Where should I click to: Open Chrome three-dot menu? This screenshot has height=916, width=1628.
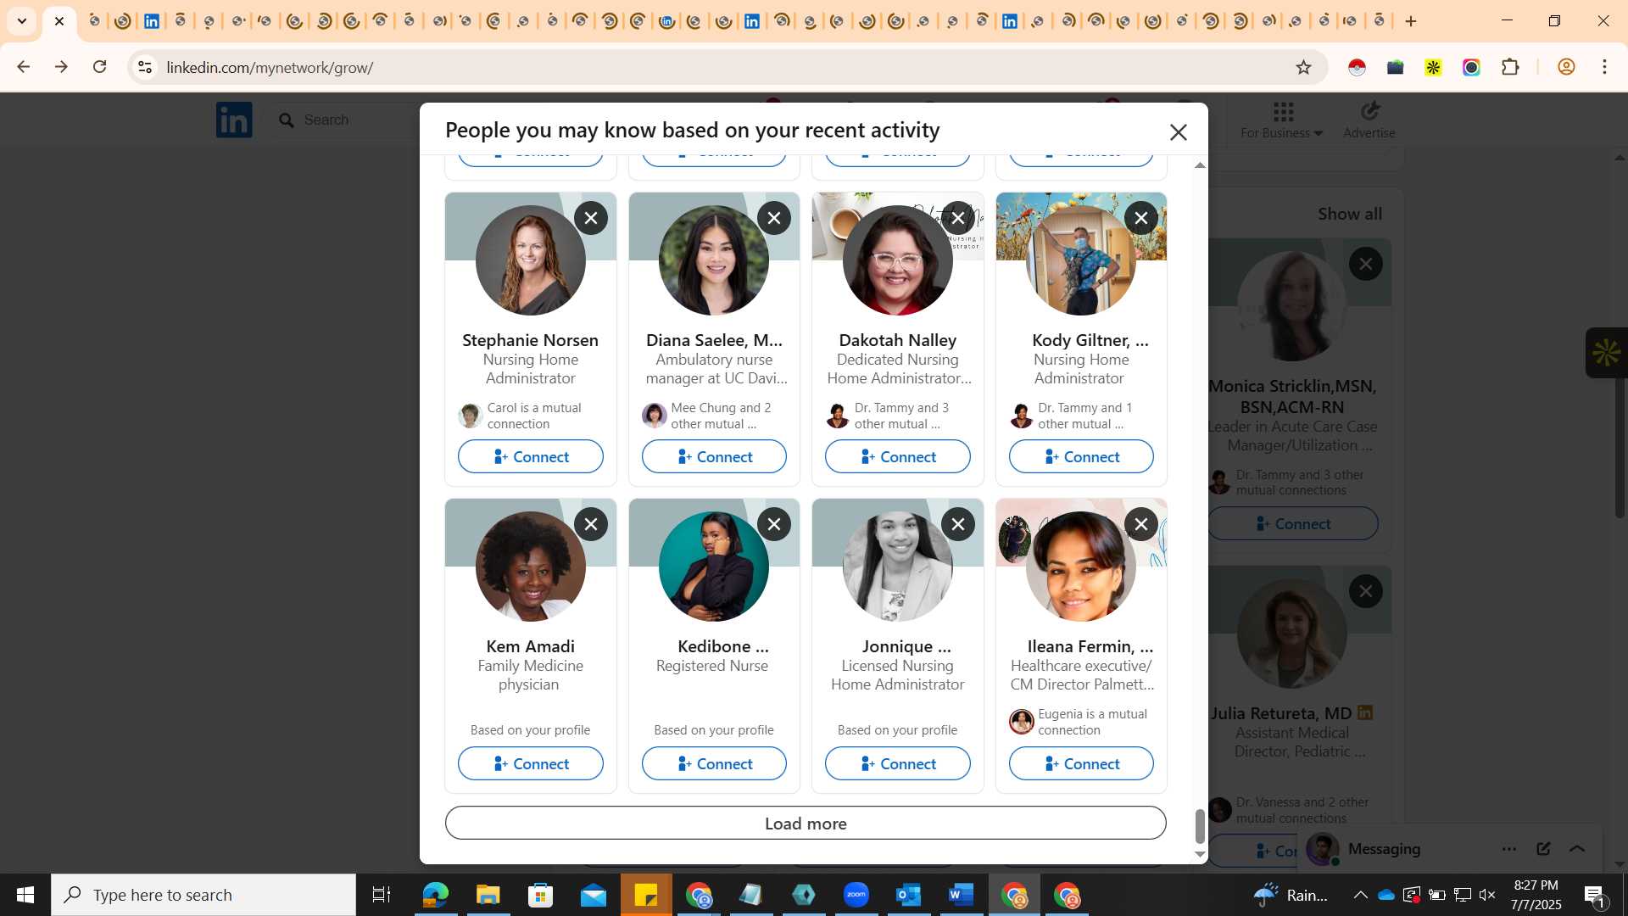1604,67
